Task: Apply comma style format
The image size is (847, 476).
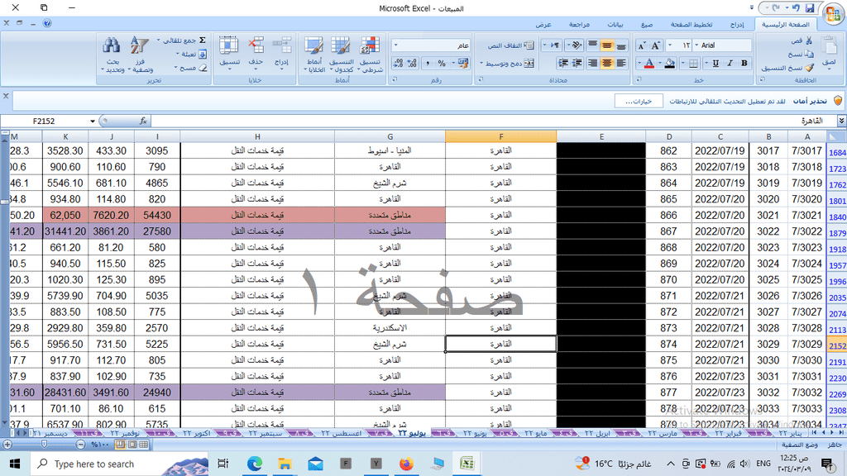Action: pyautogui.click(x=428, y=63)
